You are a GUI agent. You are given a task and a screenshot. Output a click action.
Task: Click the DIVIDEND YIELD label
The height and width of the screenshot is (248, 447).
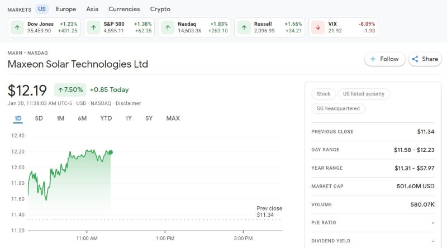(331, 241)
